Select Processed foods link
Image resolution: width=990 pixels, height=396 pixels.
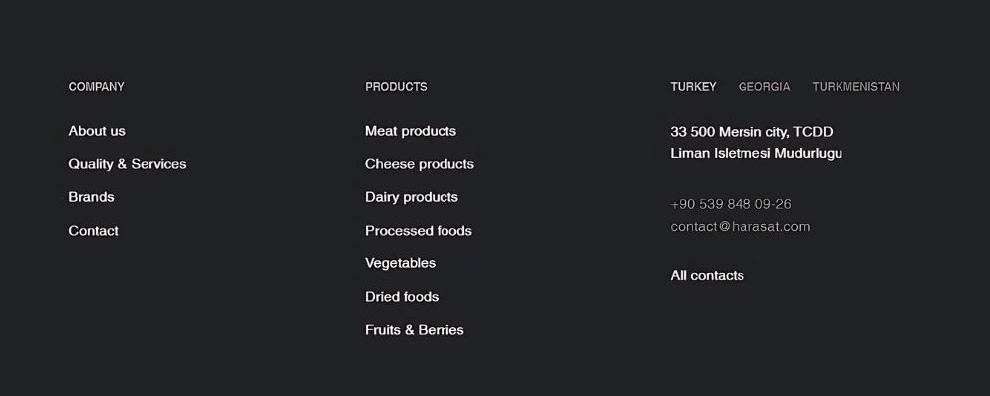click(419, 231)
